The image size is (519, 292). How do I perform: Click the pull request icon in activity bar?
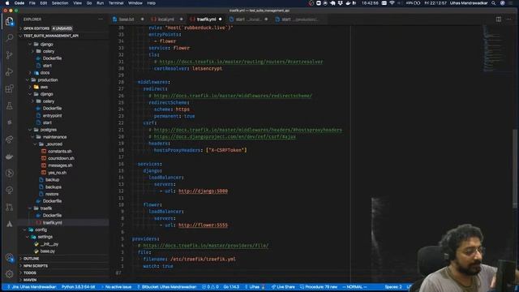point(9,208)
